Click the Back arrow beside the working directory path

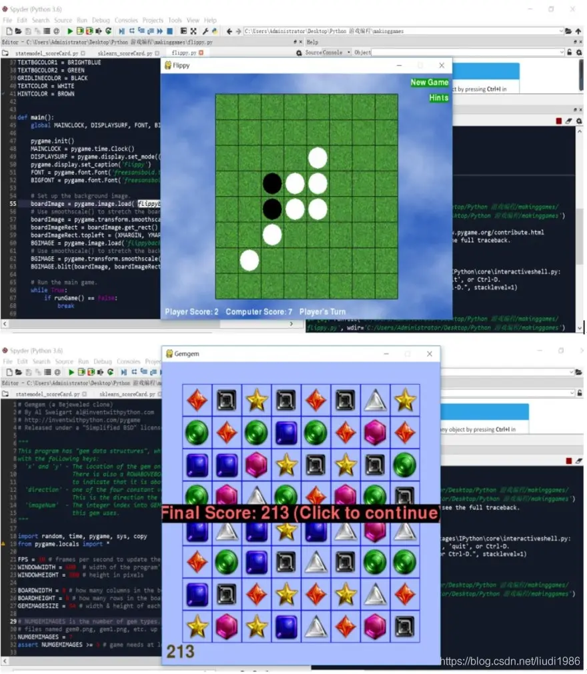tap(229, 31)
